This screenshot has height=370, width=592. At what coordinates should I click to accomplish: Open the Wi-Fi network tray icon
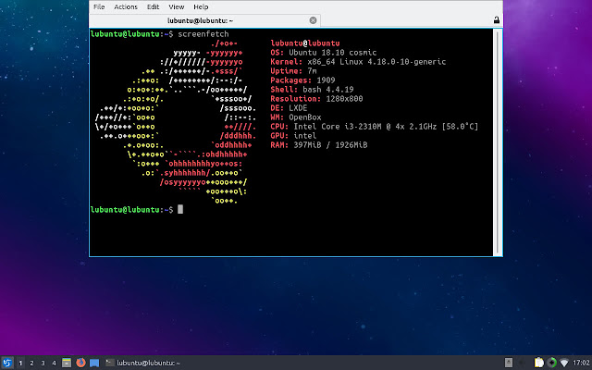[564, 363]
